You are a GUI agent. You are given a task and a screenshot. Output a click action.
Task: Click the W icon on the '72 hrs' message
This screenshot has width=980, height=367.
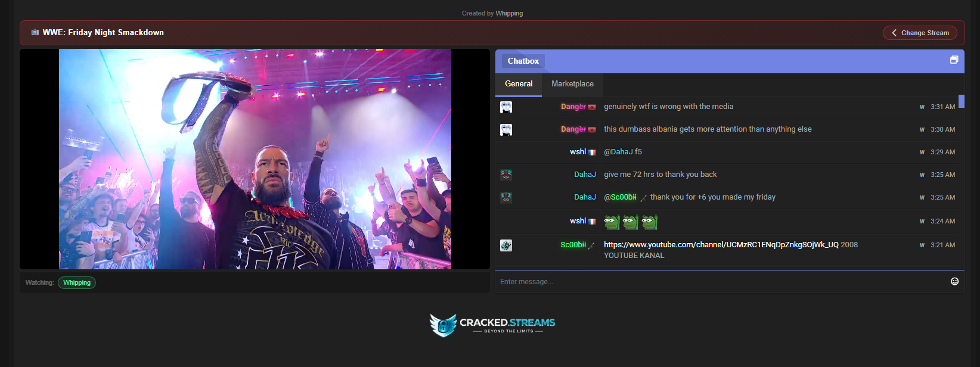[x=922, y=175]
